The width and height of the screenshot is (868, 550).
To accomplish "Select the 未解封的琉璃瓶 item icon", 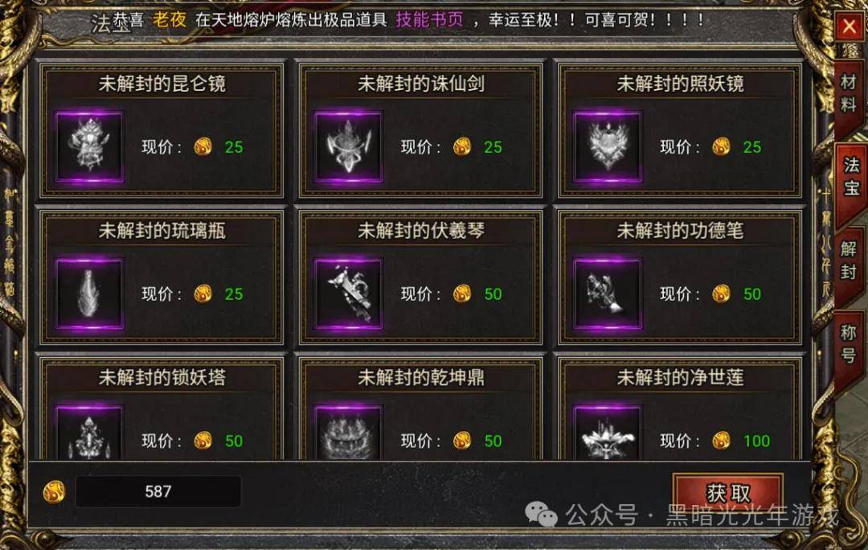I will pos(89,293).
